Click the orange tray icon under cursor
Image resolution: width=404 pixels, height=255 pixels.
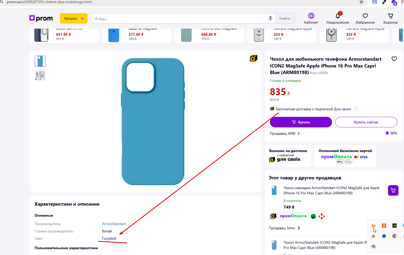coord(374,226)
